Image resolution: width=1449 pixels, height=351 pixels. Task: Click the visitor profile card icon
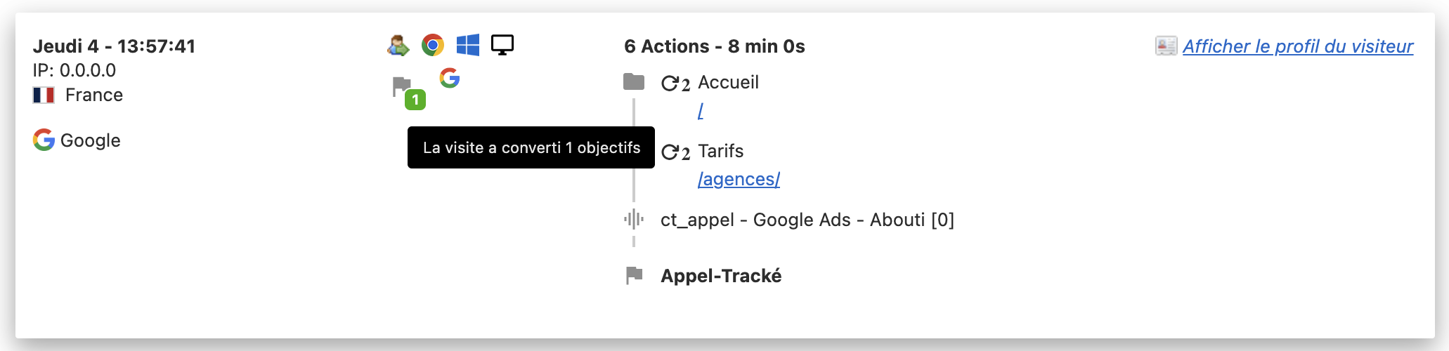tap(1167, 46)
